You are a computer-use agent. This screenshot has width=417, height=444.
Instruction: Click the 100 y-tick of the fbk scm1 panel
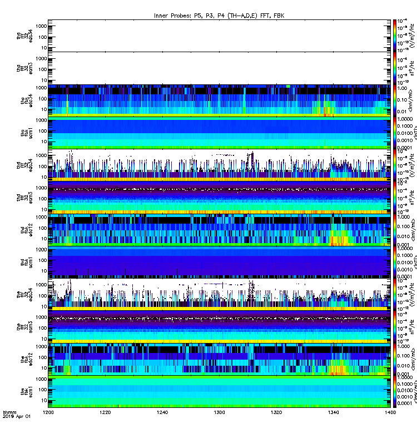43,390
